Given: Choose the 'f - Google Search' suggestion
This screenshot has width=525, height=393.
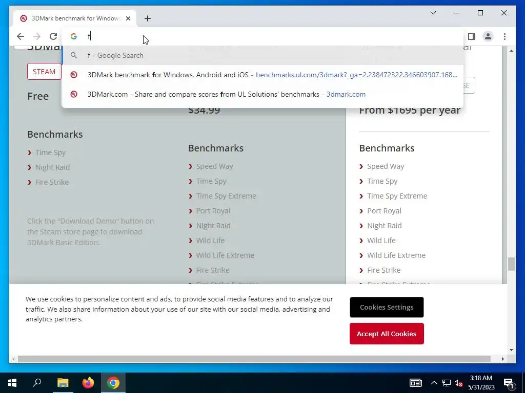Looking at the screenshot, I should 263,55.
